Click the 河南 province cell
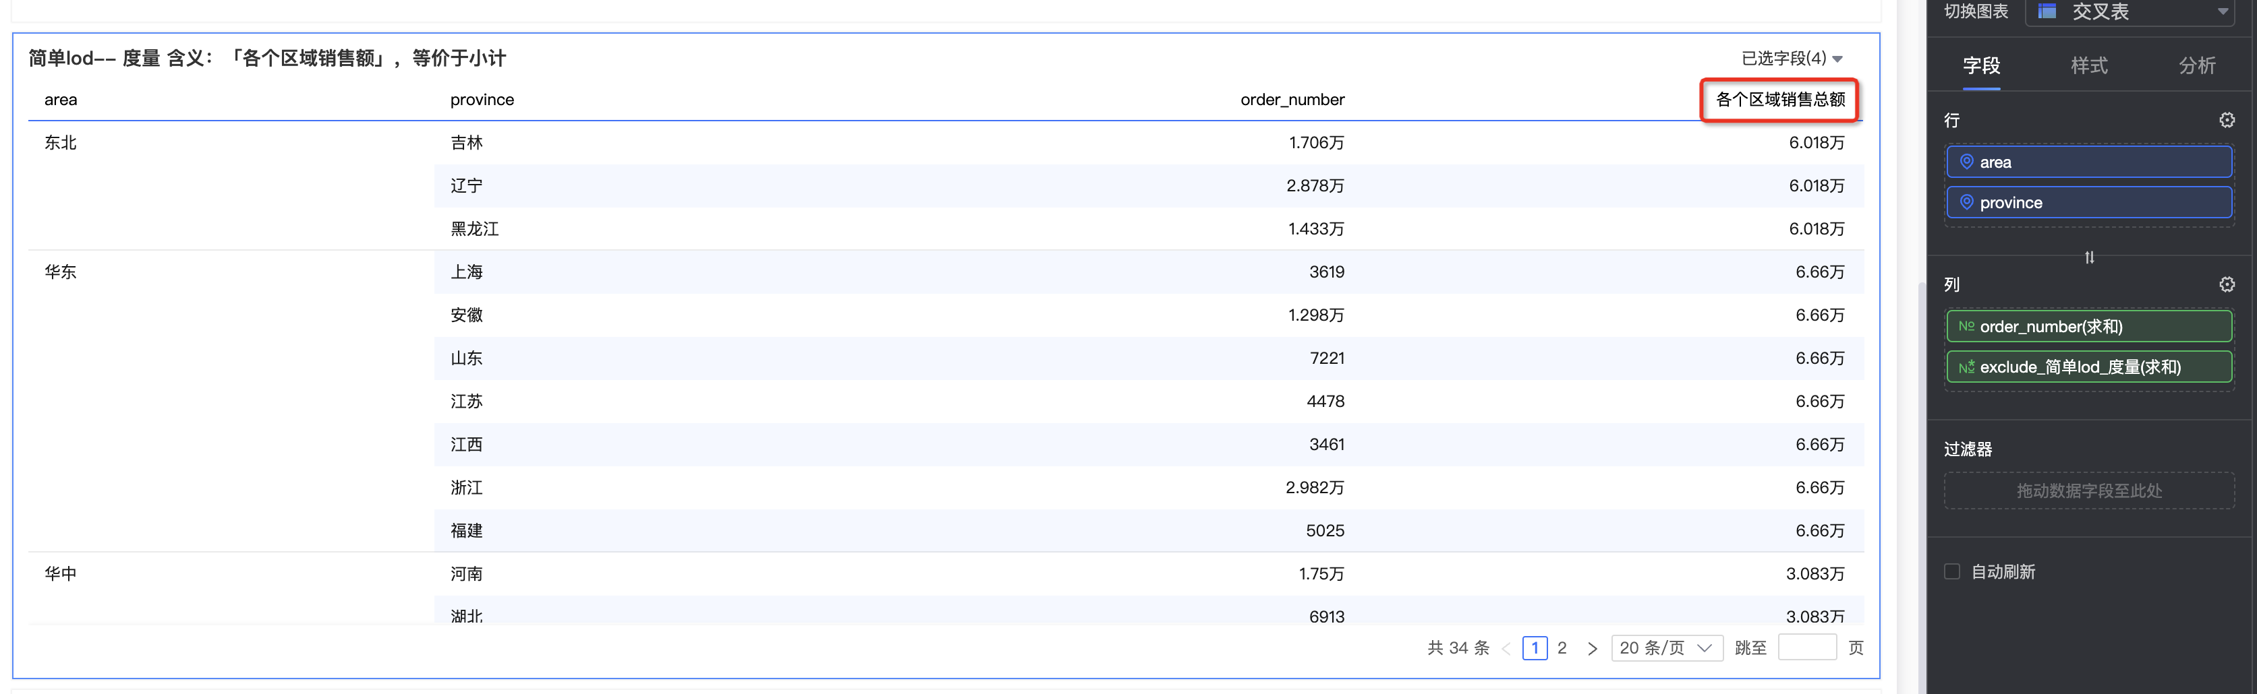This screenshot has width=2257, height=694. 466,574
